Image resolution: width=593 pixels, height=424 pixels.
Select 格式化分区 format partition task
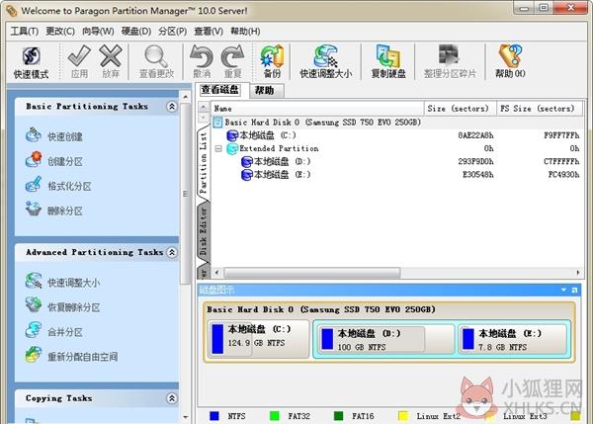58,186
